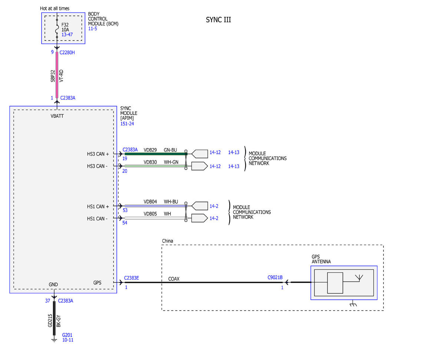Screen dimensions: 445x344
Task: Select the C2383A label above pin 19
Action: pyautogui.click(x=130, y=150)
